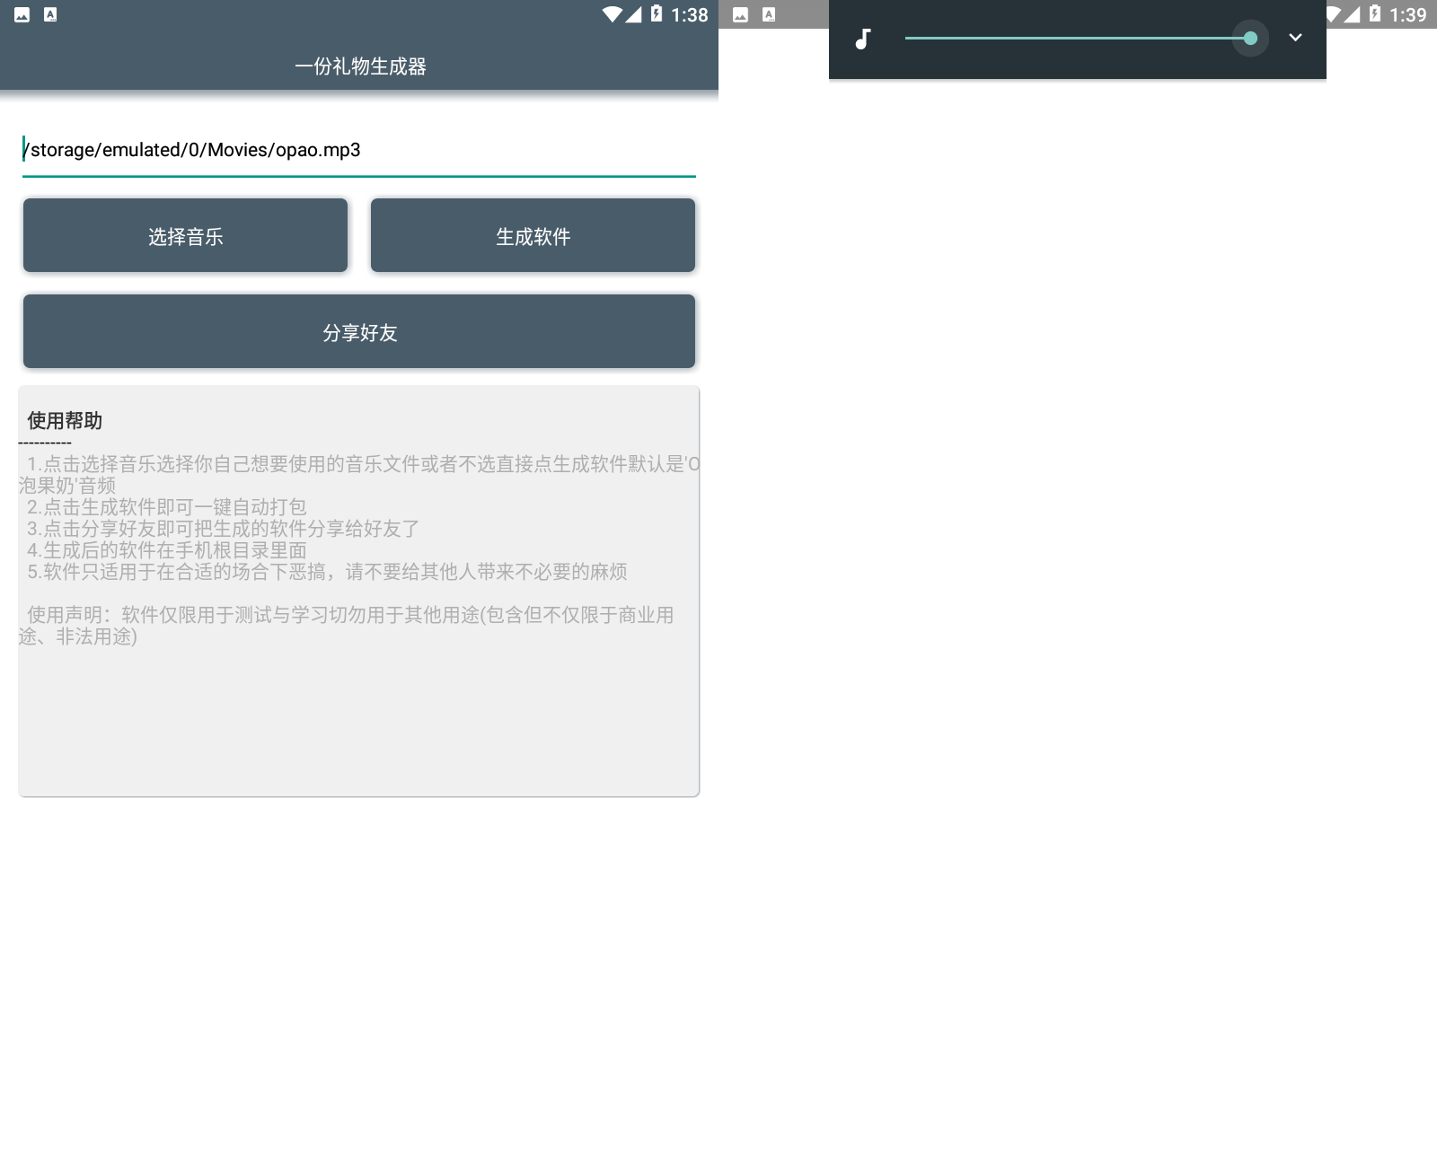The height and width of the screenshot is (1149, 1437).
Task: Expand the volume panel with the chevron
Action: tap(1295, 38)
